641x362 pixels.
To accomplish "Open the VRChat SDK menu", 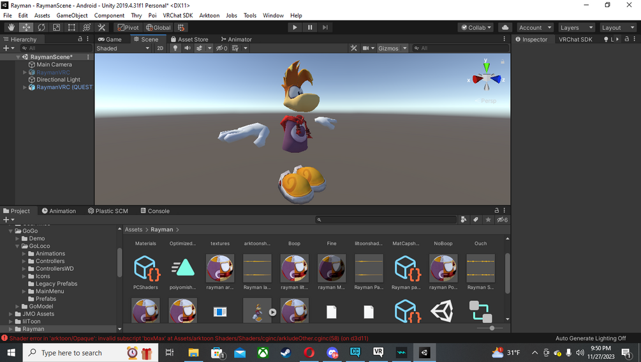I will (178, 15).
